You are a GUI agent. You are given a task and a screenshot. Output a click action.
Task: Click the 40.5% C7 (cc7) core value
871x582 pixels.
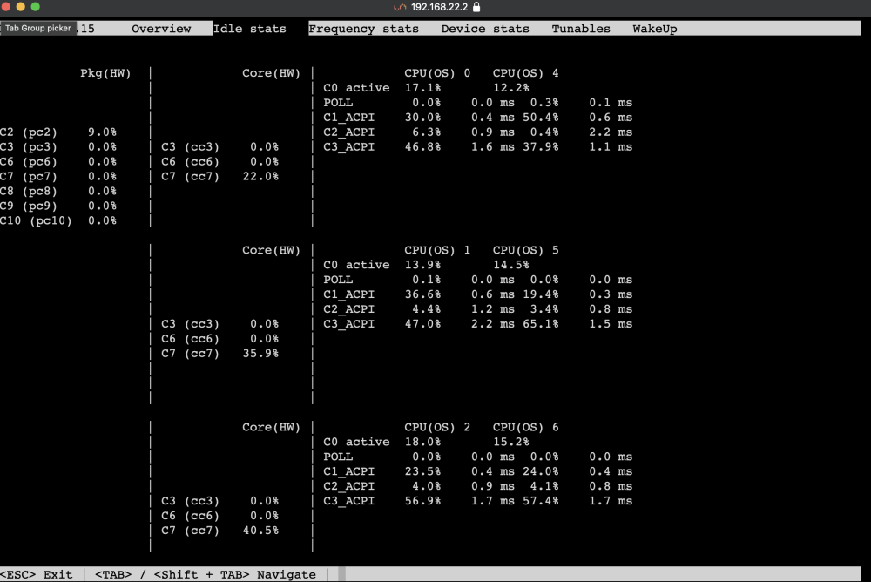260,531
